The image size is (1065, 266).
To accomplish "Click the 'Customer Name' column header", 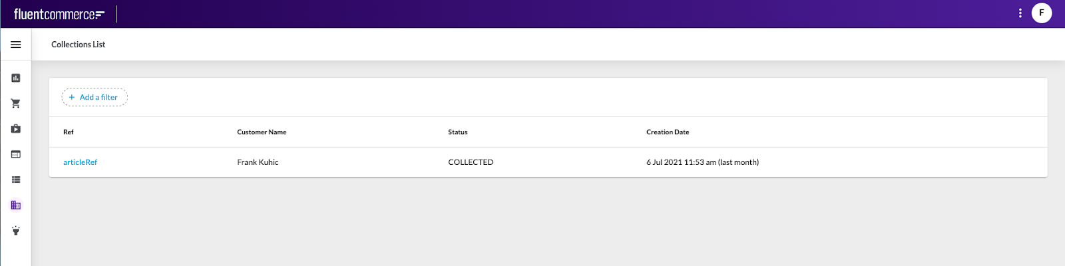I will [x=262, y=132].
